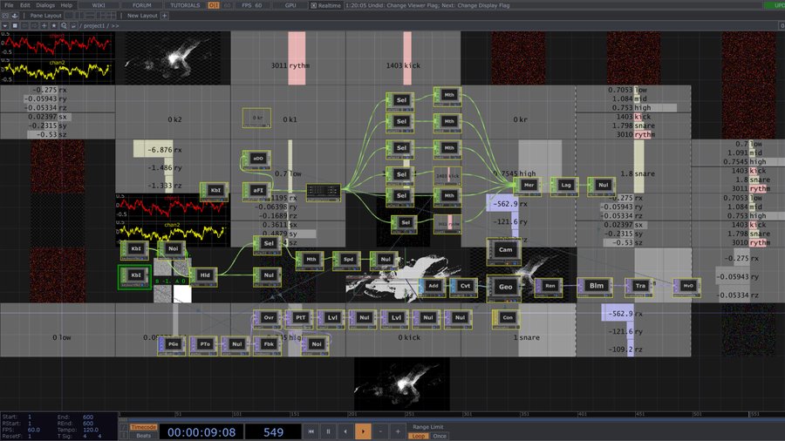
Task: Click the network search magnifier icon
Action: coord(64,25)
